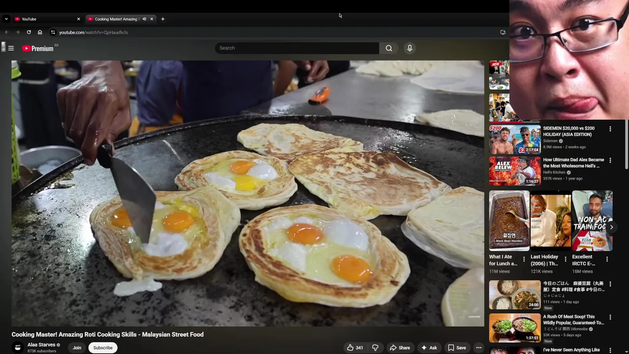This screenshot has width=629, height=354.
Task: Switch to the YouTube tab
Action: pyautogui.click(x=47, y=19)
